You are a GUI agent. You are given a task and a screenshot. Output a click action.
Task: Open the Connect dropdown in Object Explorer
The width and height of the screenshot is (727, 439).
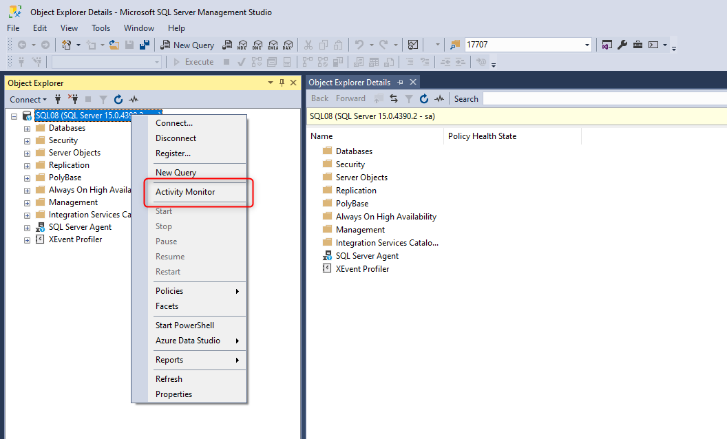tap(28, 100)
